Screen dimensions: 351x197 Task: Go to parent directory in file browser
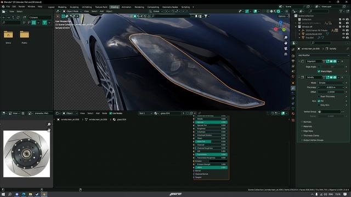coord(13,18)
